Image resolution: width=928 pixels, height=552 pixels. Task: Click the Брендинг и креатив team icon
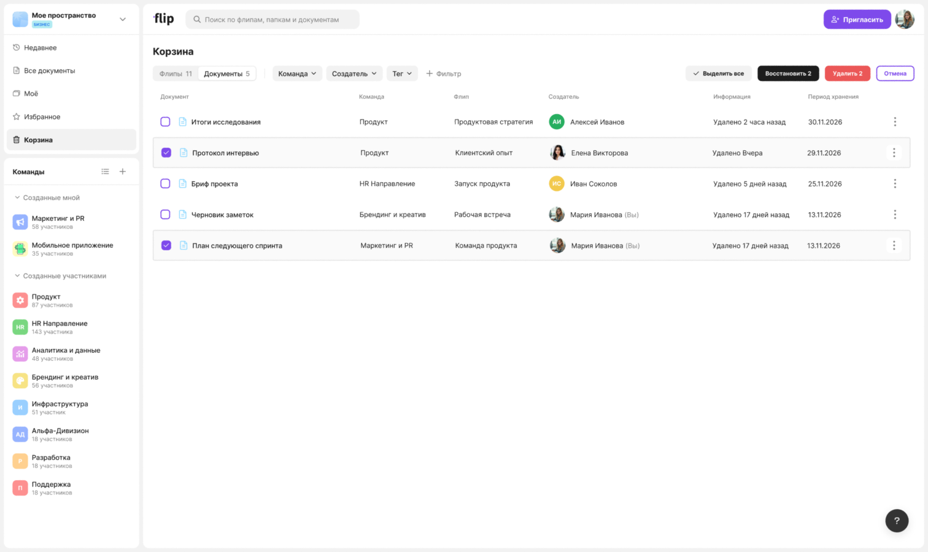pos(20,381)
